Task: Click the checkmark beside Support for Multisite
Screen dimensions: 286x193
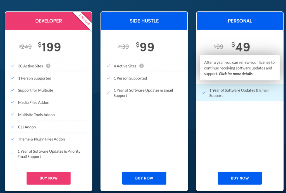Action: tap(13, 90)
